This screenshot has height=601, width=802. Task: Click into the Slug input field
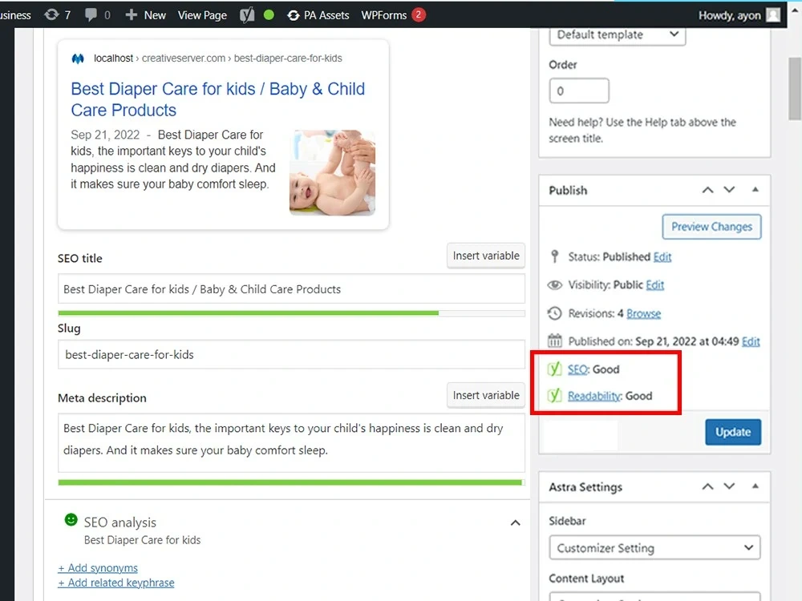(x=292, y=354)
